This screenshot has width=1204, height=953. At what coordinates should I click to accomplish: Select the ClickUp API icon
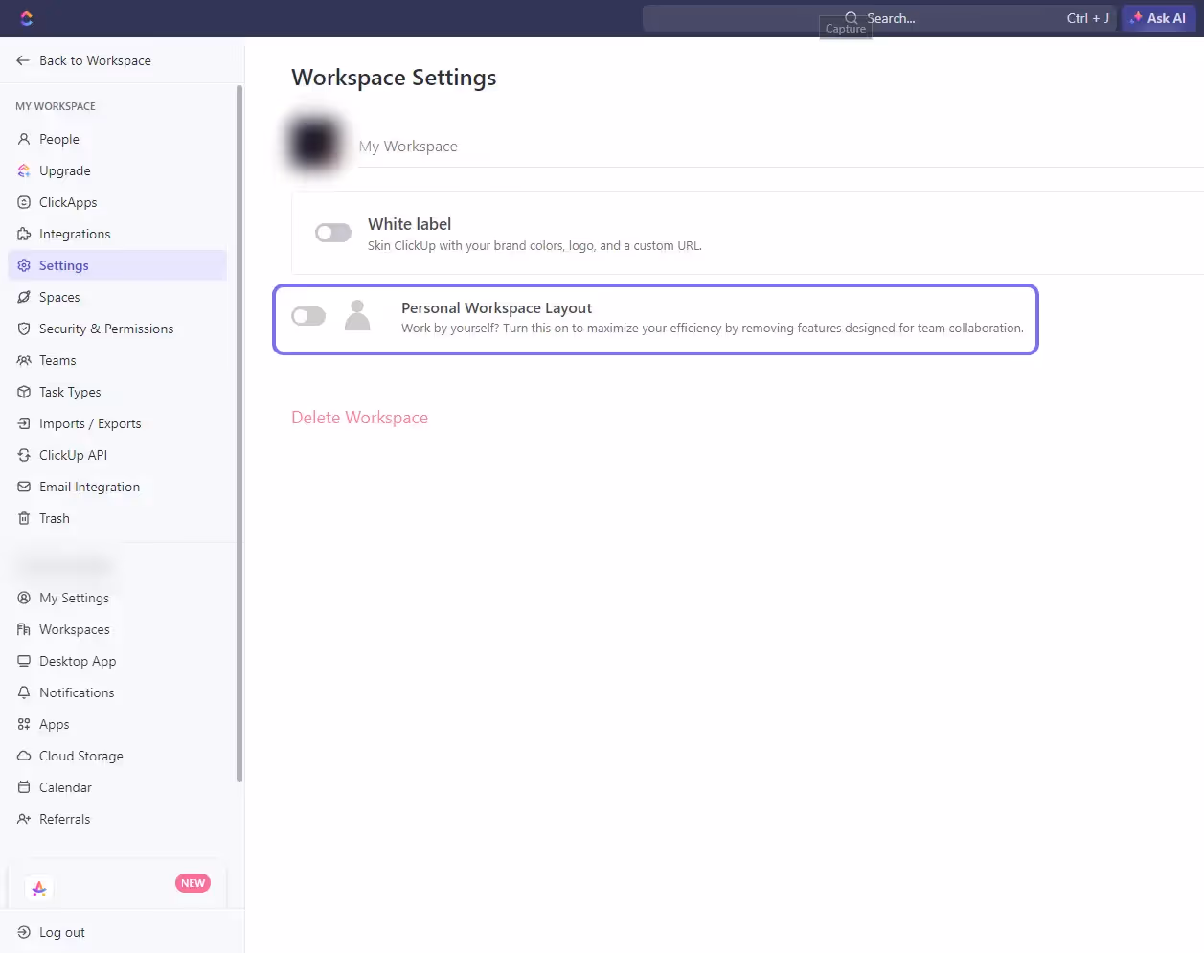(22, 455)
